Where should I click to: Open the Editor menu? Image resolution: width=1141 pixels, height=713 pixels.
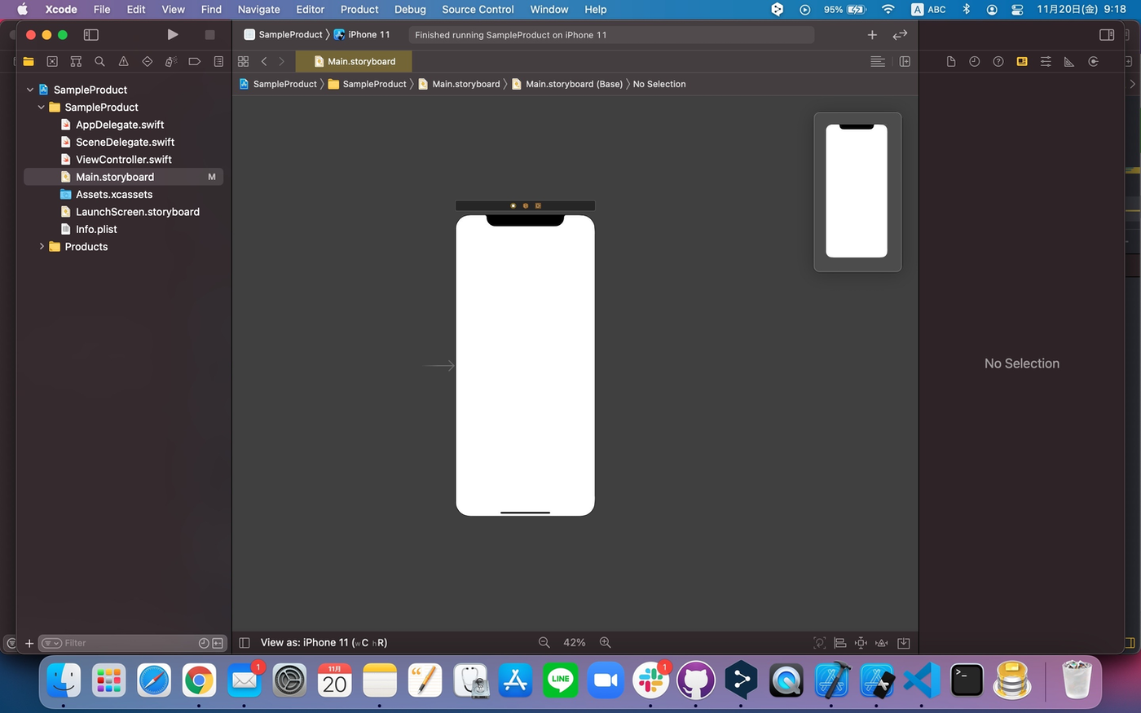point(310,9)
